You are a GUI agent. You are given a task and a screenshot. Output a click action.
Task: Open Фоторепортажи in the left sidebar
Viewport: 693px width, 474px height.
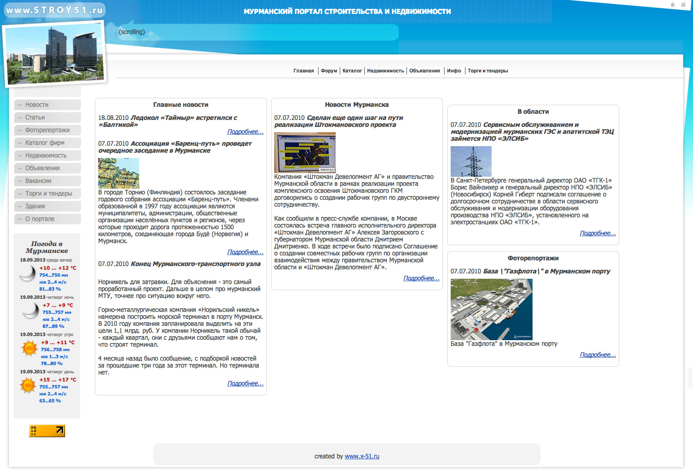tap(47, 130)
